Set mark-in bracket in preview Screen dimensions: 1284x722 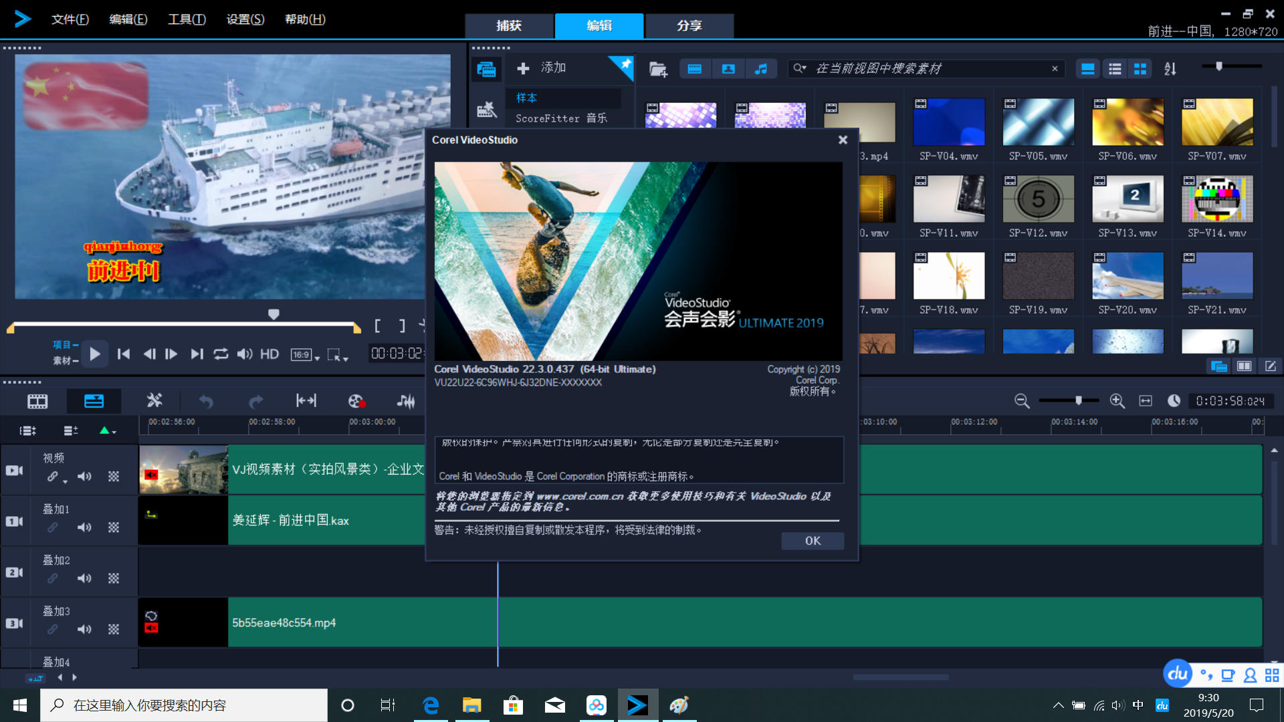(378, 326)
